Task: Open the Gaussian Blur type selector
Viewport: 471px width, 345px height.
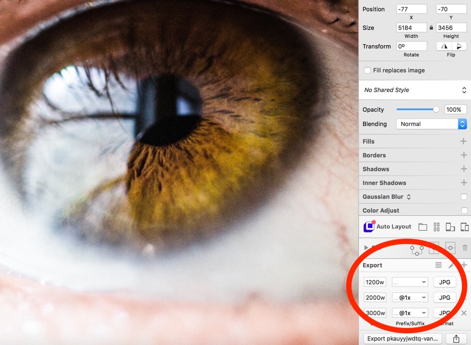Action: pos(408,197)
